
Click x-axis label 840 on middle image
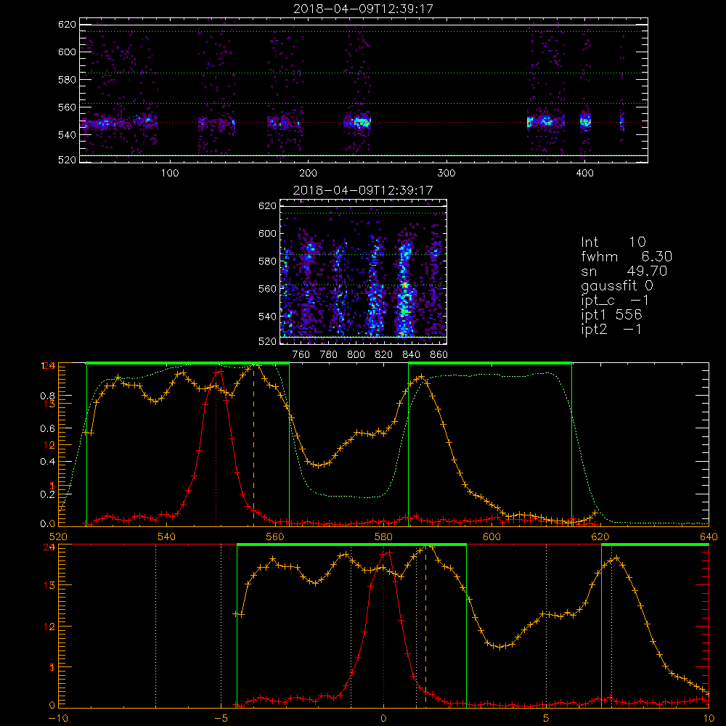pos(411,355)
